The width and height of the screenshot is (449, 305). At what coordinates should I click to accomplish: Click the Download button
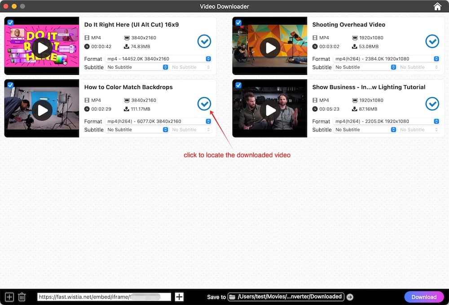point(423,296)
